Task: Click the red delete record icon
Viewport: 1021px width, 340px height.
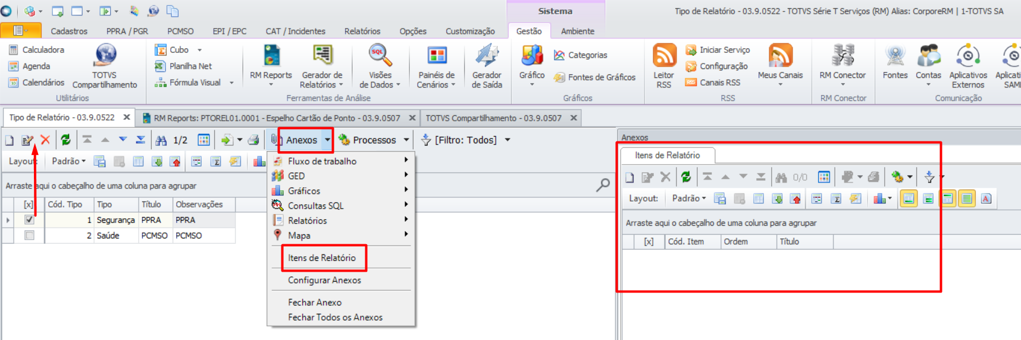Action: (45, 140)
